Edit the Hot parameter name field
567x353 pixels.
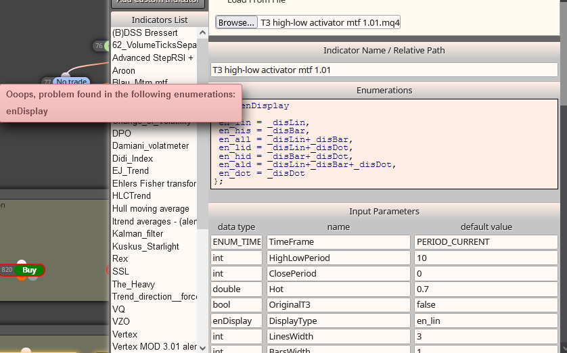[x=338, y=289]
